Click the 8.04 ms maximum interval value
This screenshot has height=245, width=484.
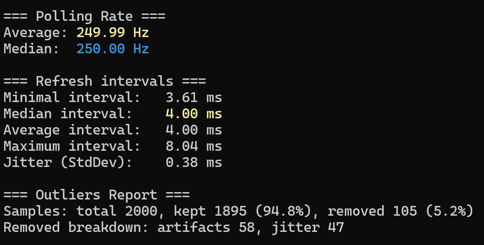pyautogui.click(x=193, y=146)
